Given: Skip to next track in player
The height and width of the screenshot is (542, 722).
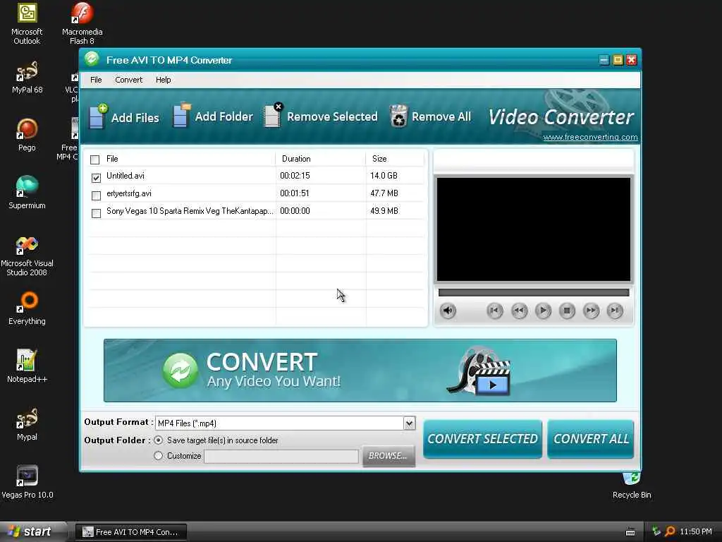Looking at the screenshot, I should pos(615,311).
